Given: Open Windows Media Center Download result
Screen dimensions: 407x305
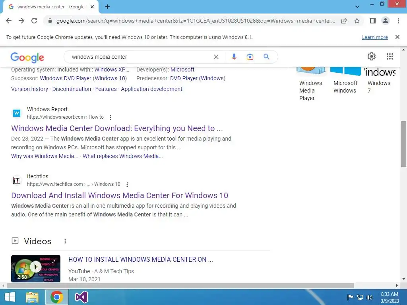Looking at the screenshot, I should (117, 128).
